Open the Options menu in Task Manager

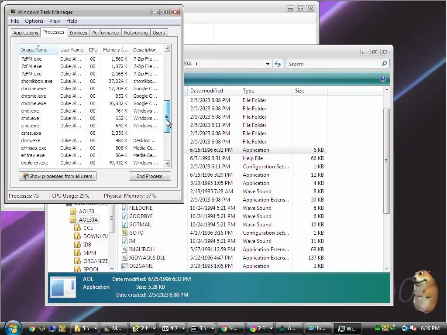(34, 21)
